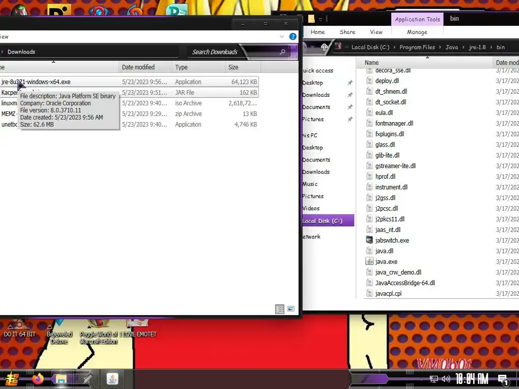Select jabswitch.exe icon in bin folder
519x389 pixels.
[369, 240]
